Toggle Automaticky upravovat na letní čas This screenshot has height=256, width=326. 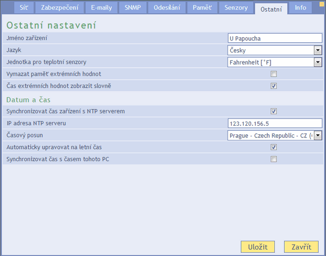pos(274,147)
